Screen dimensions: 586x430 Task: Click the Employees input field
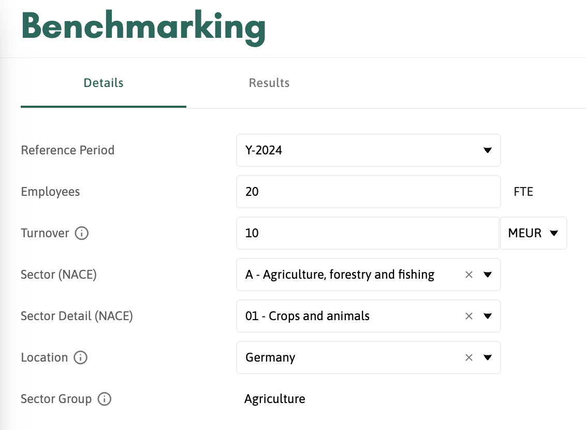pos(368,192)
